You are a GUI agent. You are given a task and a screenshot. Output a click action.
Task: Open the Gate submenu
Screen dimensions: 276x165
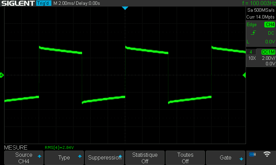pos(226,158)
